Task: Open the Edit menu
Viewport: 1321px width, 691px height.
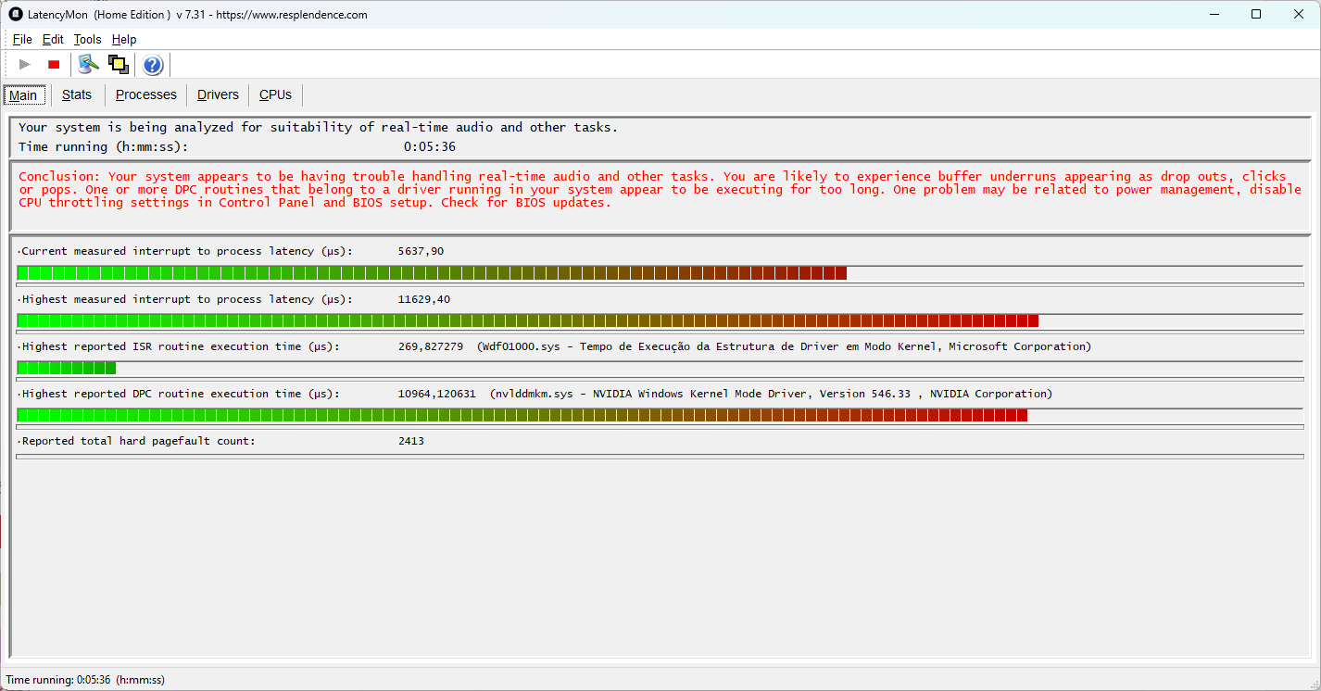Action: [53, 39]
